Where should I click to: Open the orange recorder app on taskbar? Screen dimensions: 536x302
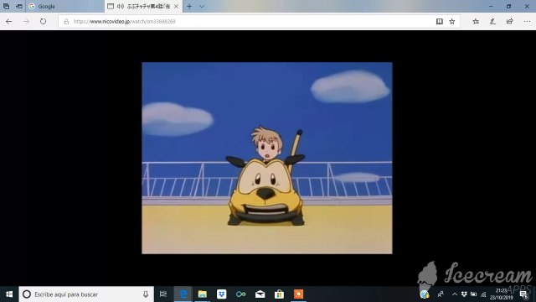pos(298,294)
